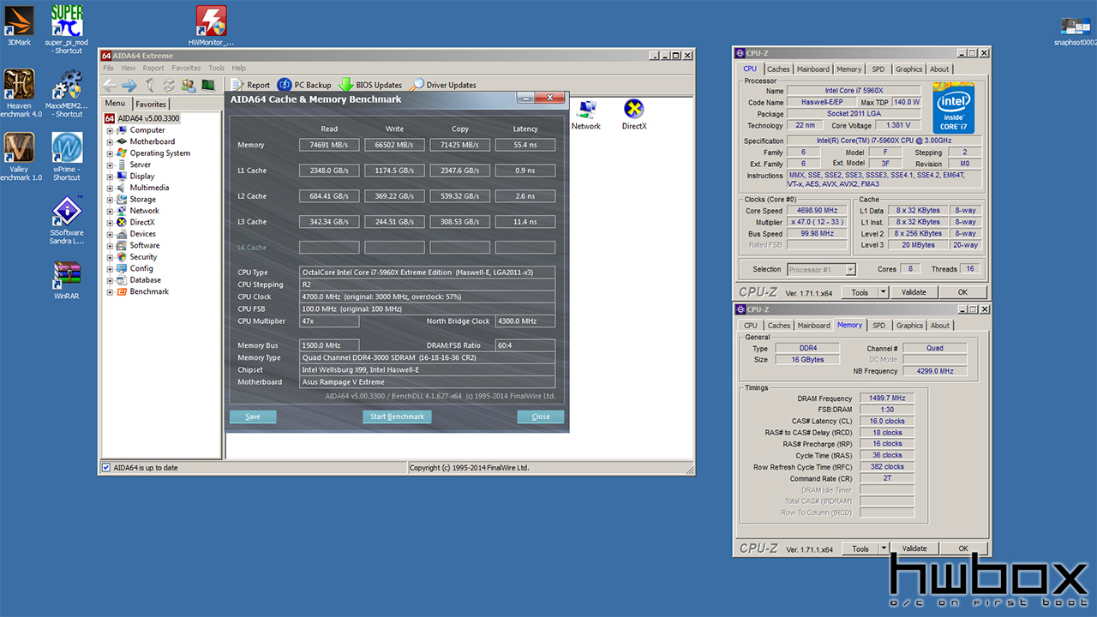Open the File menu in AIDA64
This screenshot has width=1097, height=617.
(108, 69)
